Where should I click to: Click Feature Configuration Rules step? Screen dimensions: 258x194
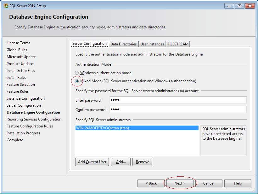point(30,126)
